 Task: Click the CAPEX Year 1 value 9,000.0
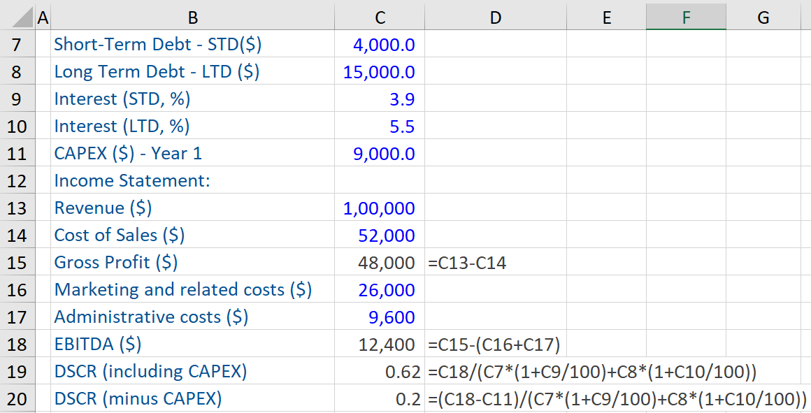(384, 154)
